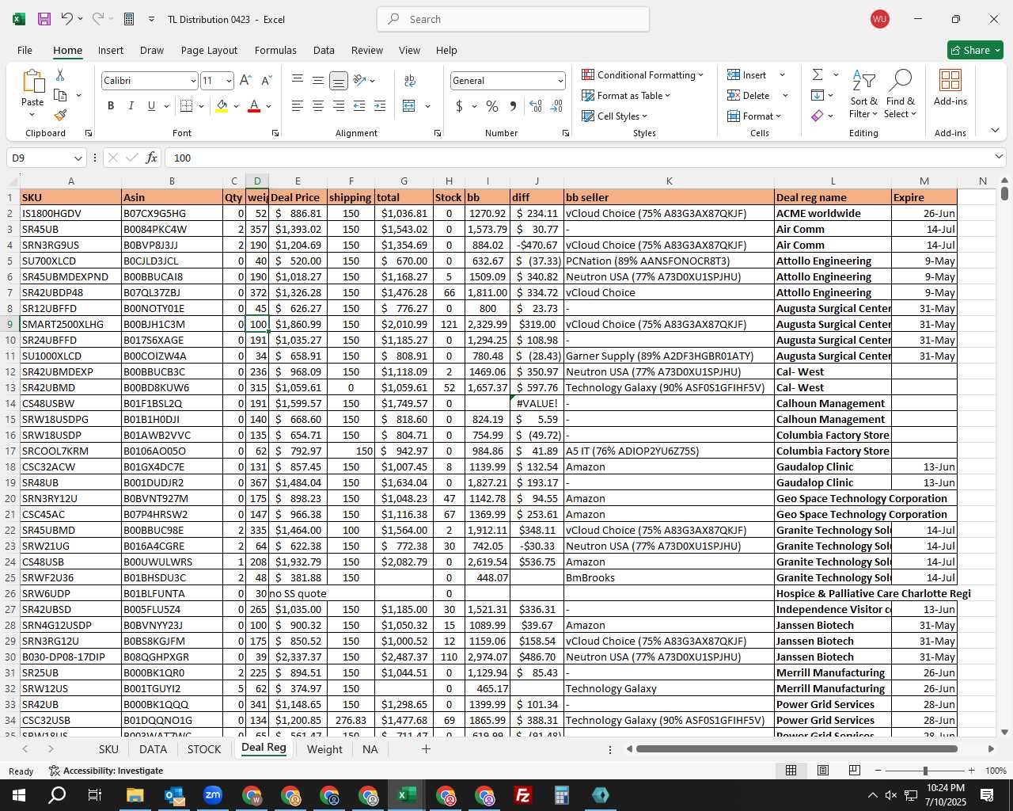The width and height of the screenshot is (1013, 811).
Task: Switch to Page Break Preview view
Action: [855, 771]
